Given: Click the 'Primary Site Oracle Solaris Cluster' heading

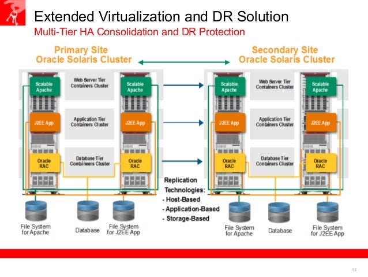Looking at the screenshot, I should (x=84, y=54).
